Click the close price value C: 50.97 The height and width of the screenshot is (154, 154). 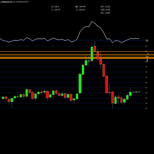tap(56, 10)
